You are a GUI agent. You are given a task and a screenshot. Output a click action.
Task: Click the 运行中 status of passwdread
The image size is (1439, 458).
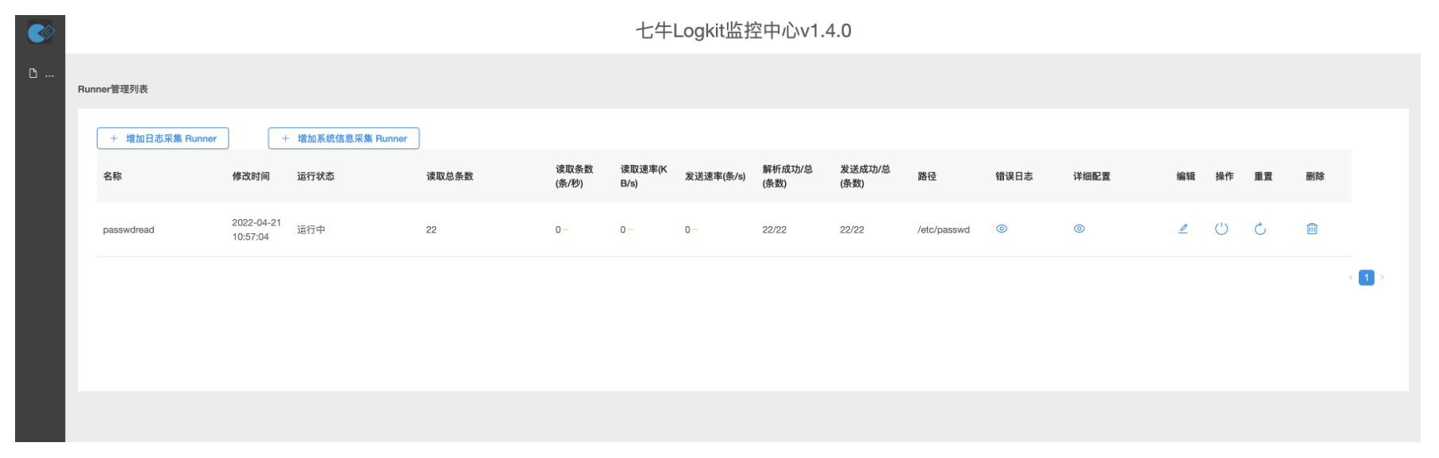pos(311,230)
